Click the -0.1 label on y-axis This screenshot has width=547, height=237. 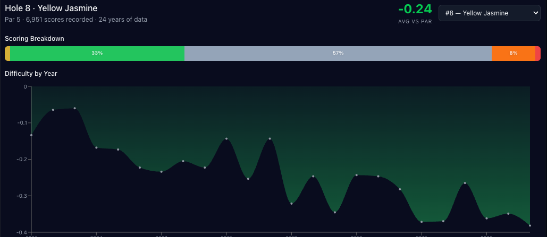pos(21,123)
